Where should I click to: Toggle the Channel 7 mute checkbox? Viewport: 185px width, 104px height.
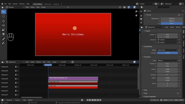(16, 75)
